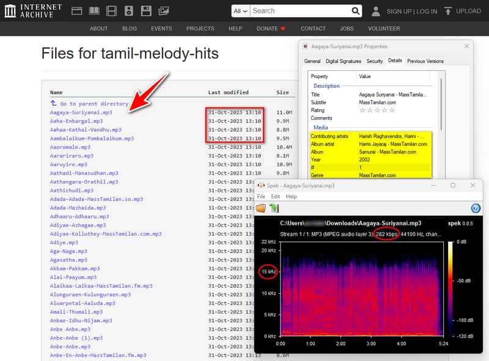Open Aagaya-Suriyanai.mp3 file link
Screen dimensions: 489x361
coord(81,112)
